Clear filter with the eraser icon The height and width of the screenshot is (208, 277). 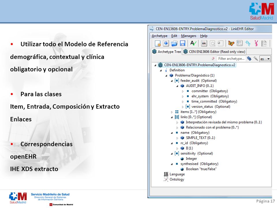[x=213, y=59]
